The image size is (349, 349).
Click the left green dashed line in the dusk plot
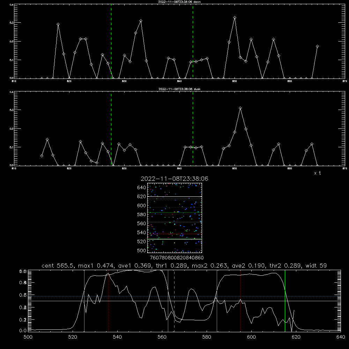(111, 128)
